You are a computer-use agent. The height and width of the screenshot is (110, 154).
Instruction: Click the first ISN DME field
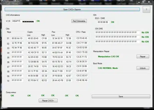[x=117, y=32]
